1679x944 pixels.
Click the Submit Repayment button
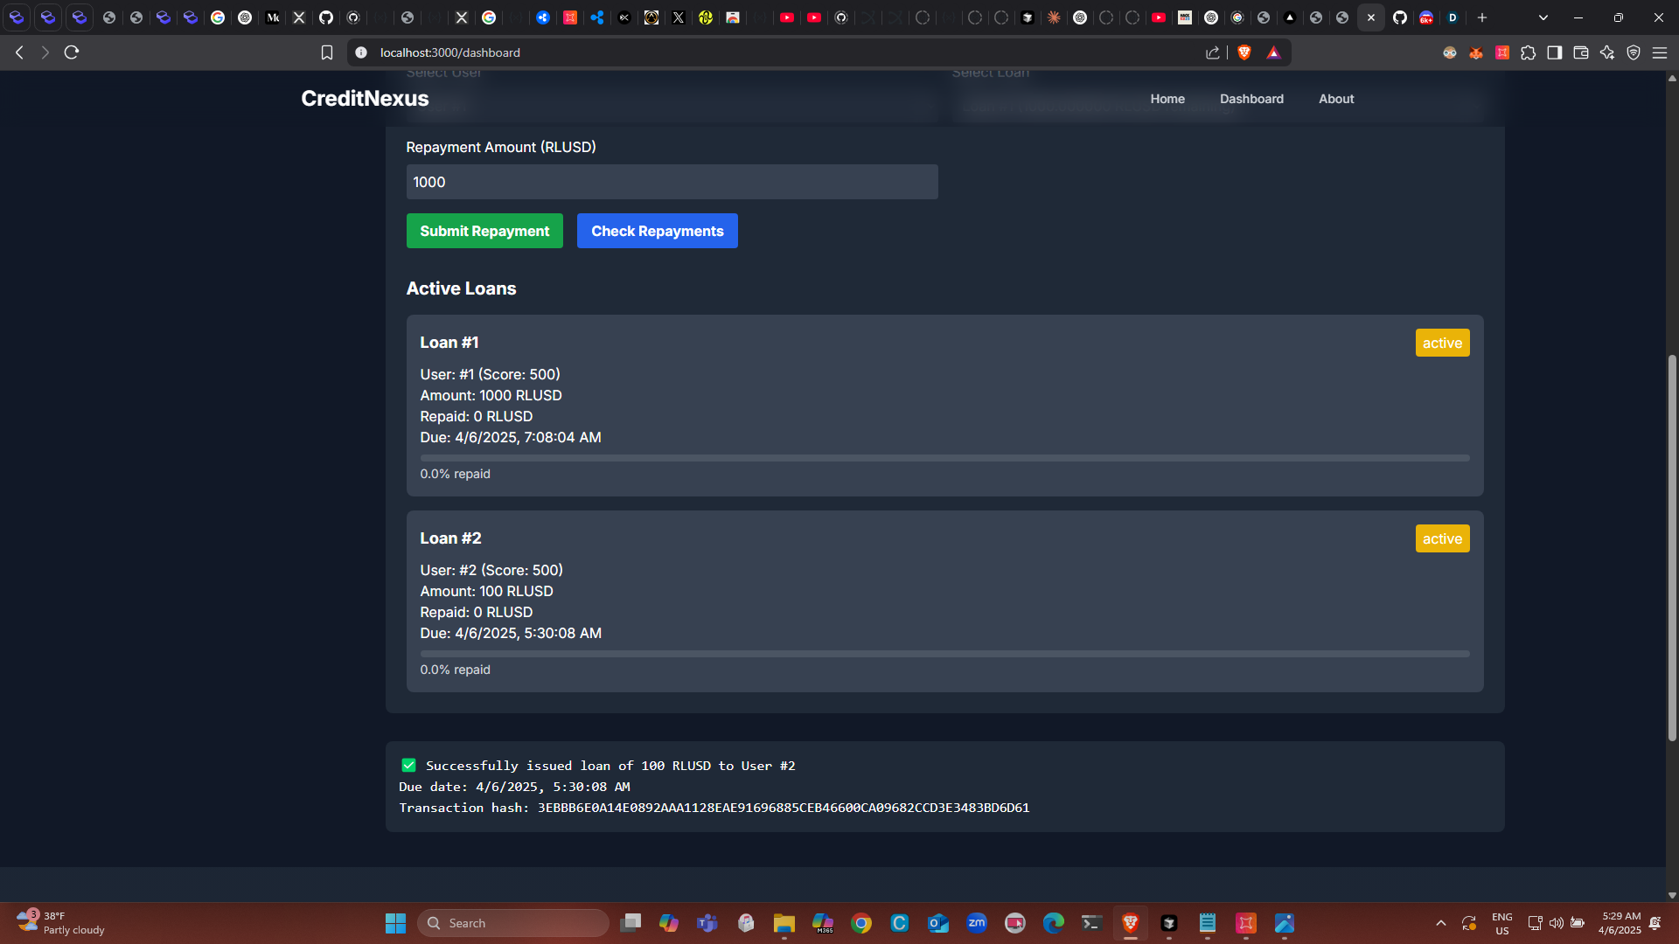click(484, 231)
